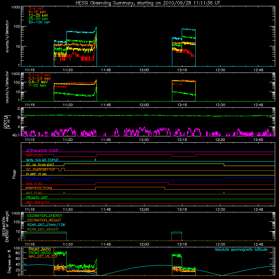Click the lowered ECLIPSE_FLAG blue segment

pyautogui.click(x=144, y=180)
